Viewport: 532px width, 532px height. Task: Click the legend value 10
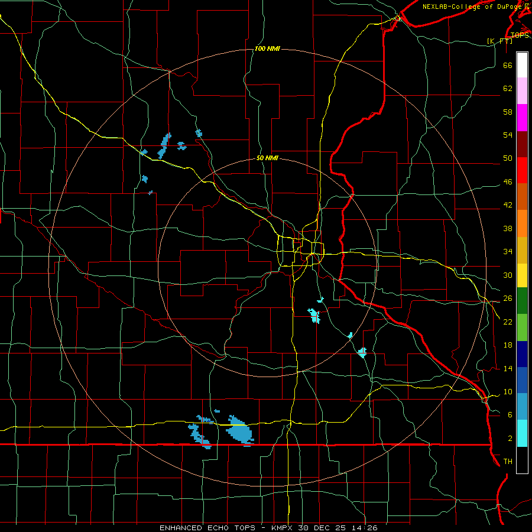(x=508, y=392)
